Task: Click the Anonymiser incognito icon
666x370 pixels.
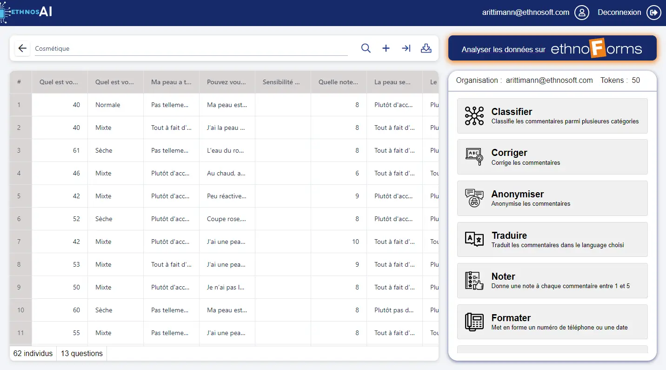Action: pyautogui.click(x=474, y=198)
